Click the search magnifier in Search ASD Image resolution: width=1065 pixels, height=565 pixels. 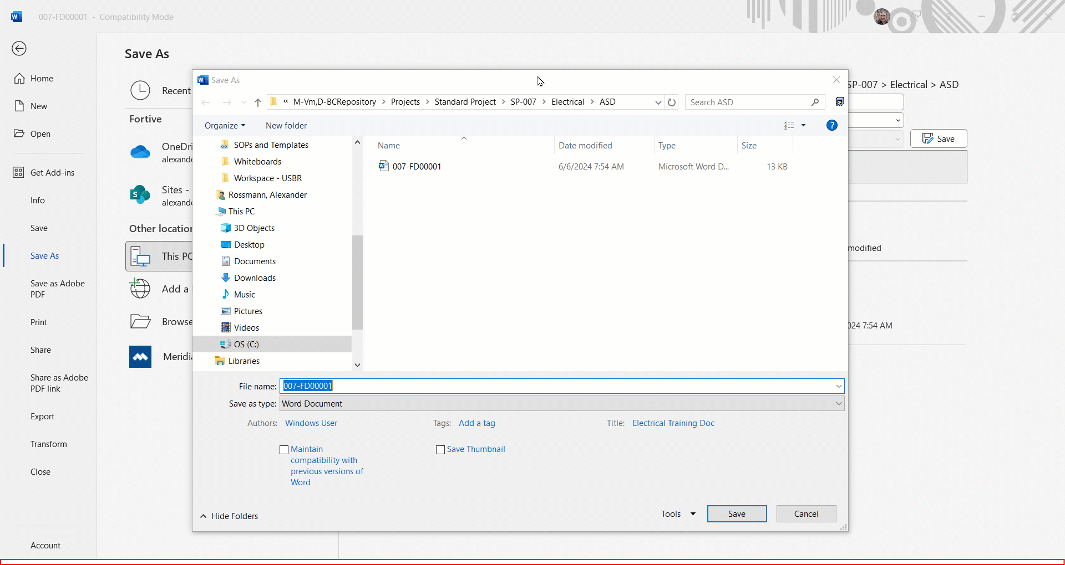click(815, 102)
